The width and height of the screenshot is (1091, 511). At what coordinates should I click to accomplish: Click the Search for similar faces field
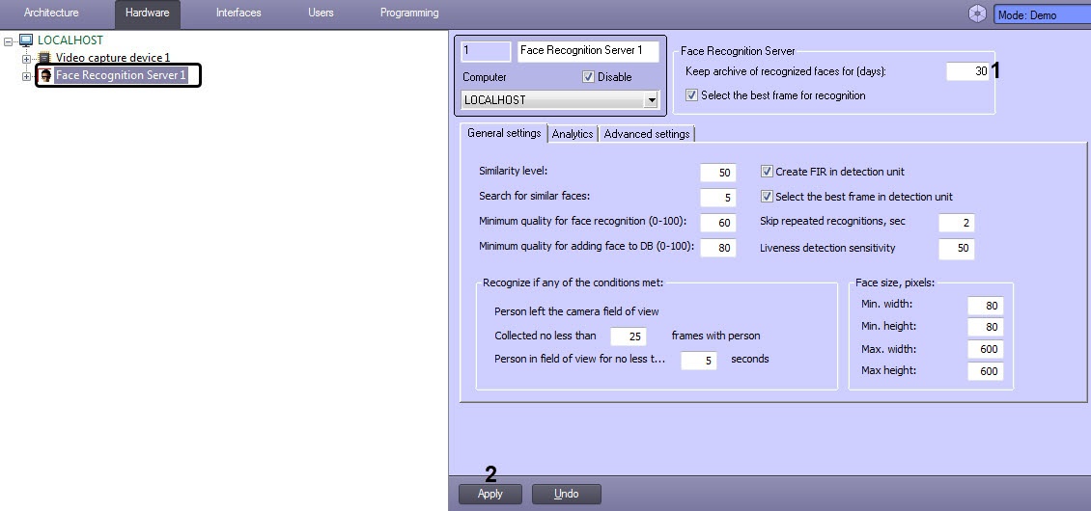pos(718,199)
